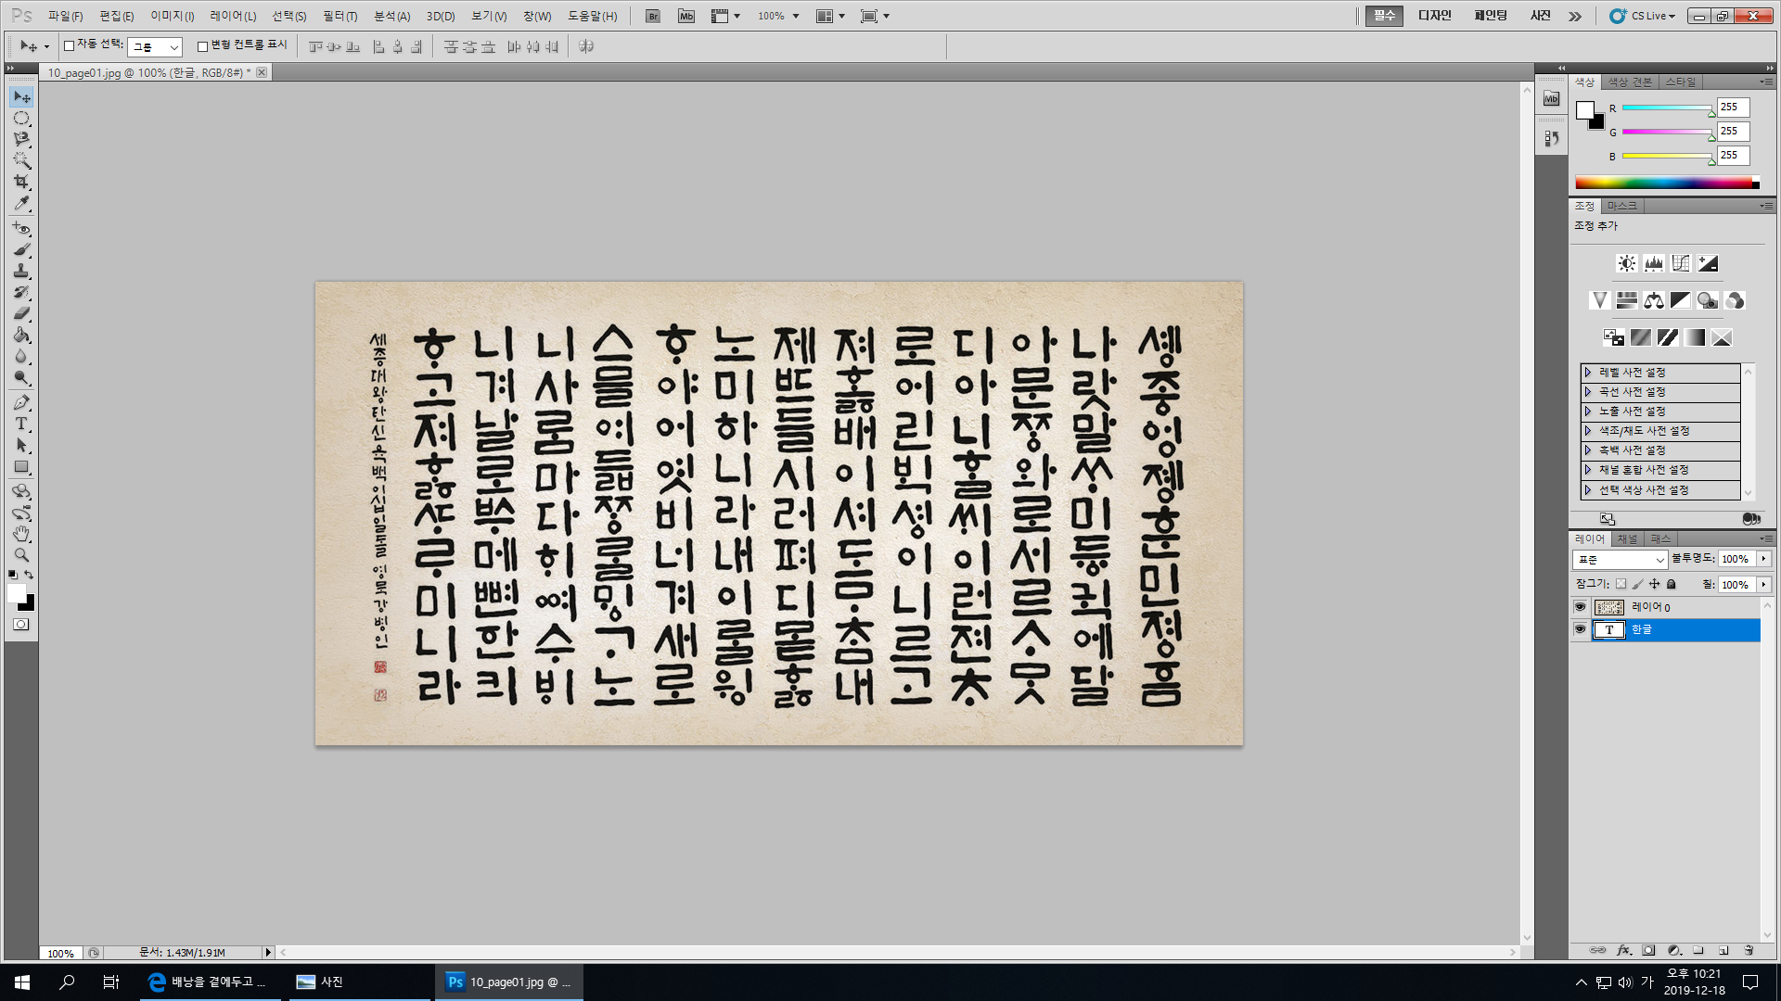
Task: Select the Hand tool
Action: coord(21,534)
